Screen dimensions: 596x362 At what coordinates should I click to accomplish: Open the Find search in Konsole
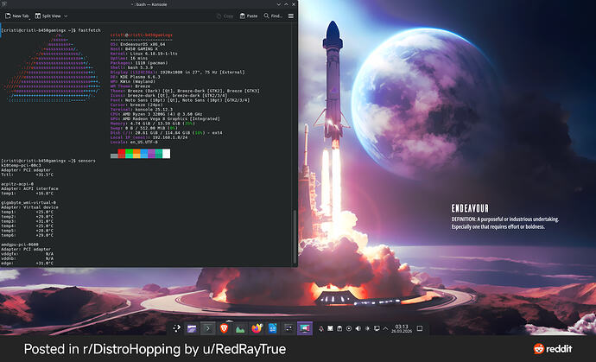click(x=273, y=16)
